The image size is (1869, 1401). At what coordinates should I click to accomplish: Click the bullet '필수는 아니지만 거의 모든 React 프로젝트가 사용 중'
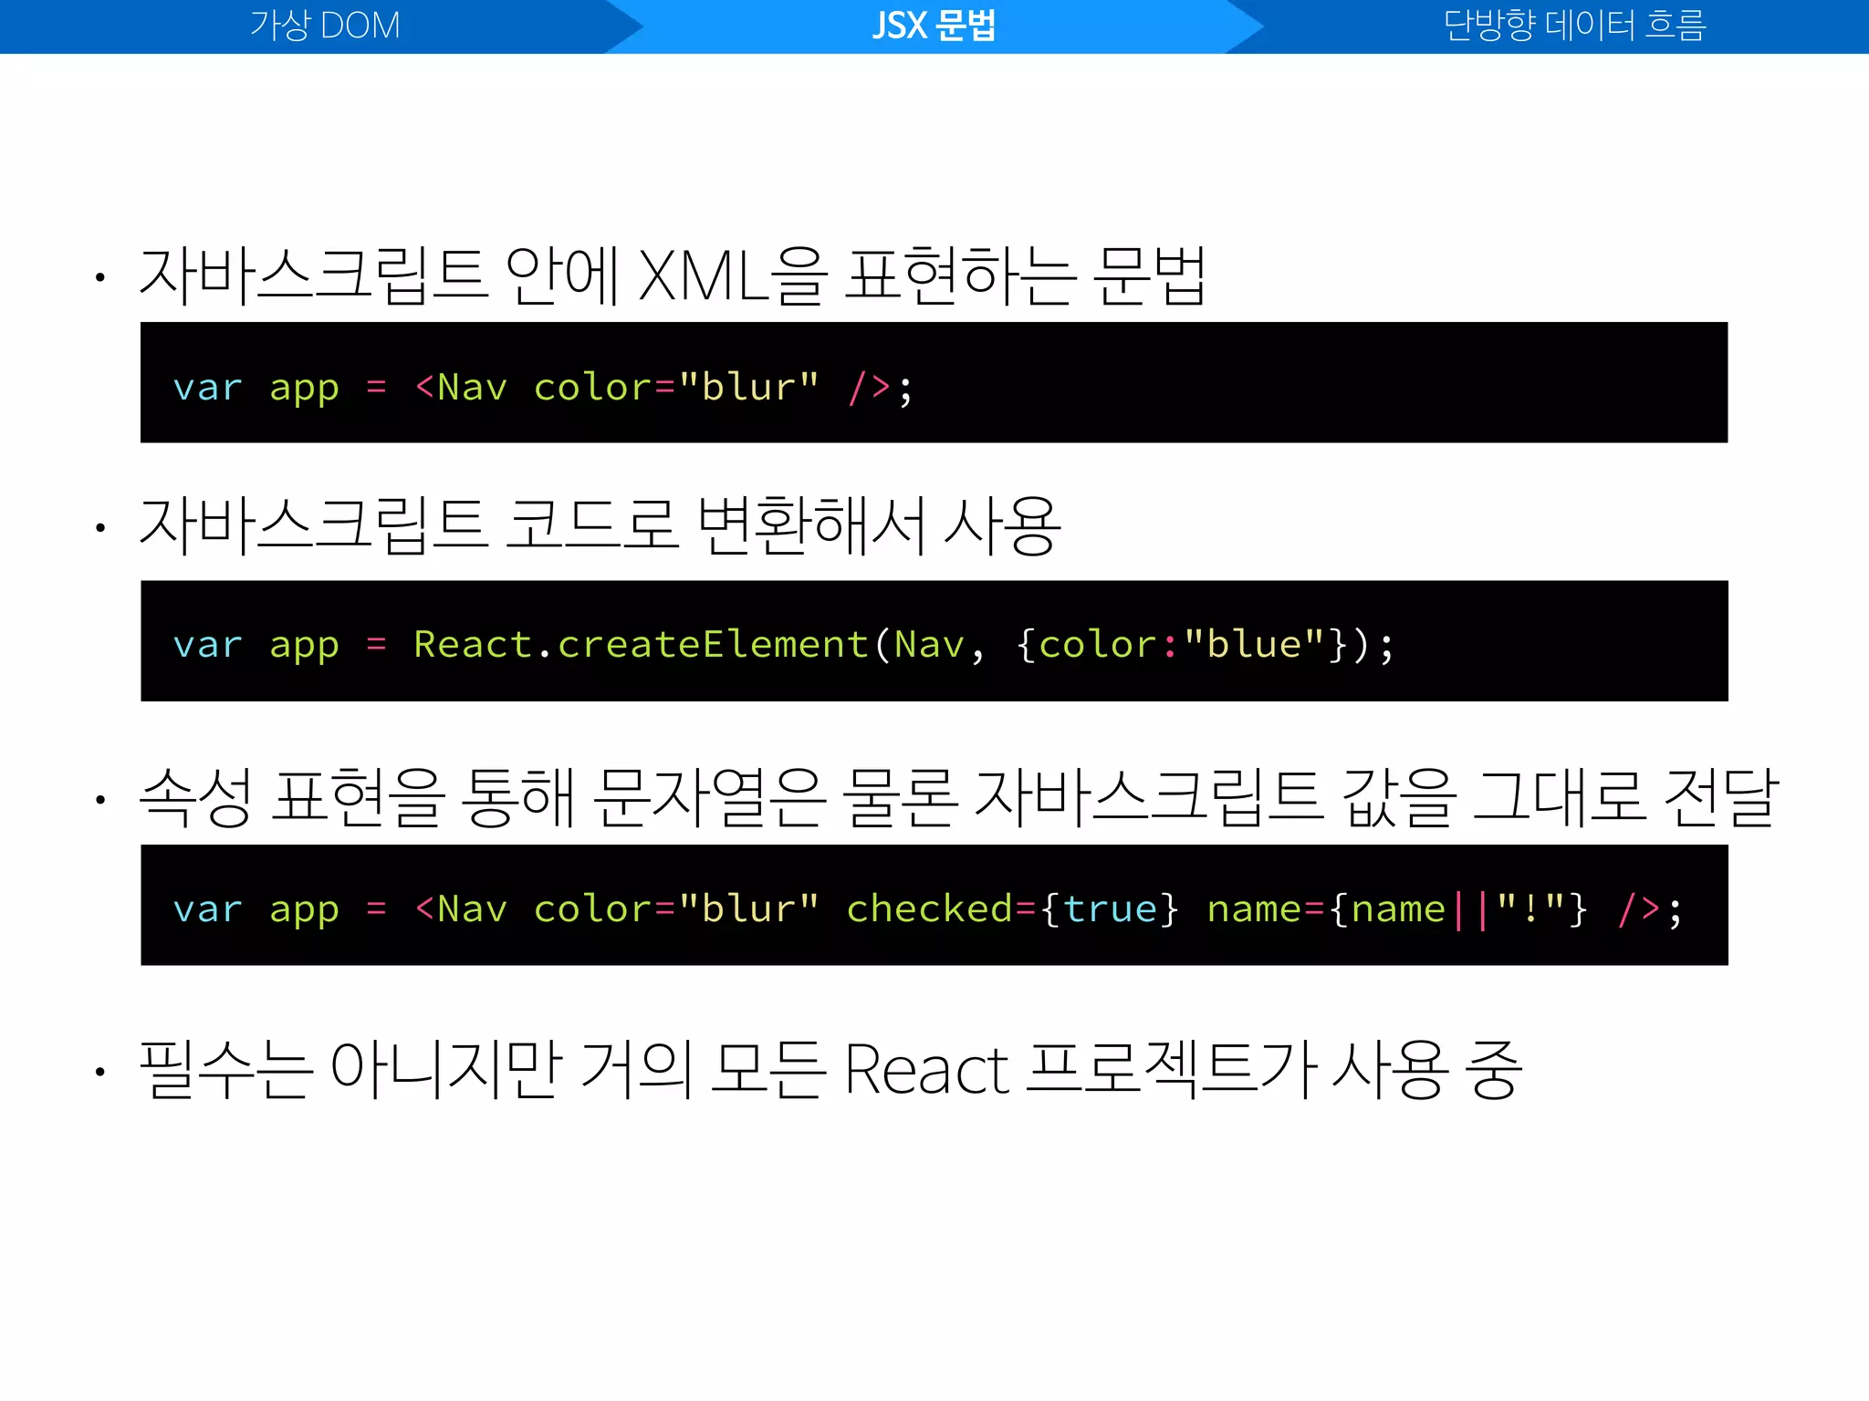[830, 1069]
